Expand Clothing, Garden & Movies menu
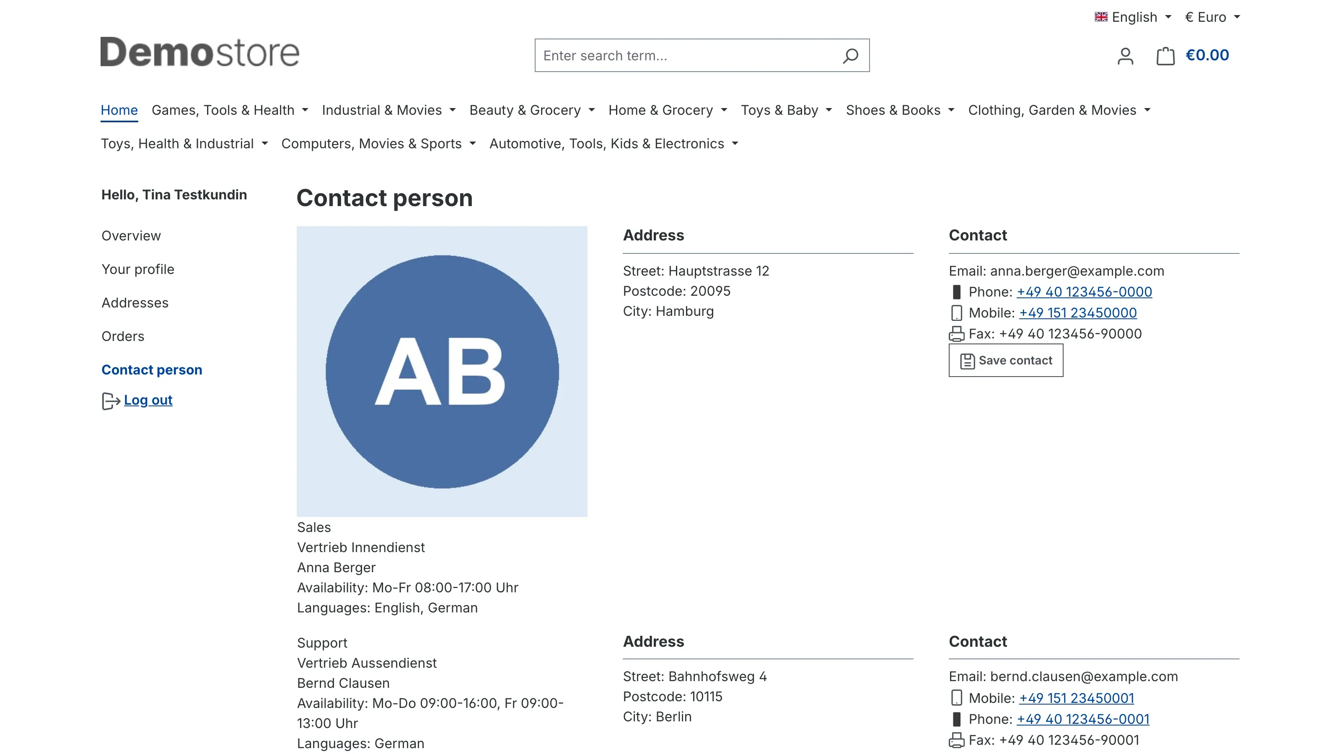The image size is (1341, 754). tap(1059, 110)
